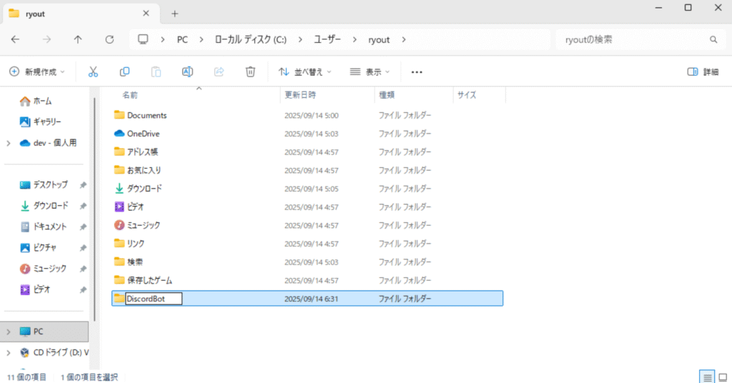Open the three-dot more options menu

pyautogui.click(x=417, y=72)
